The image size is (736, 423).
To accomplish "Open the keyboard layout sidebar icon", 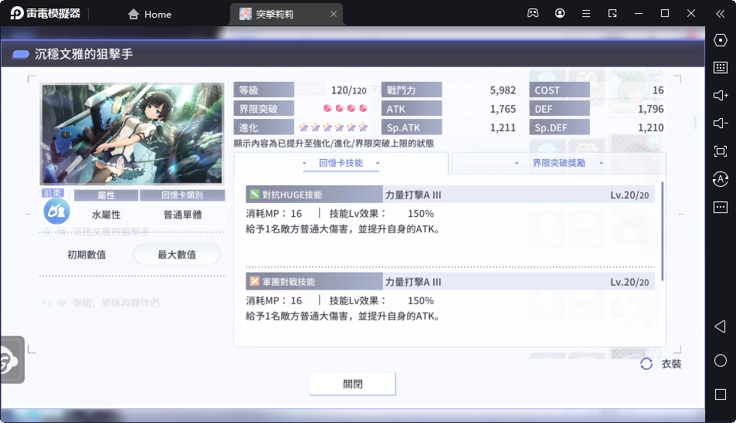I will click(x=721, y=67).
